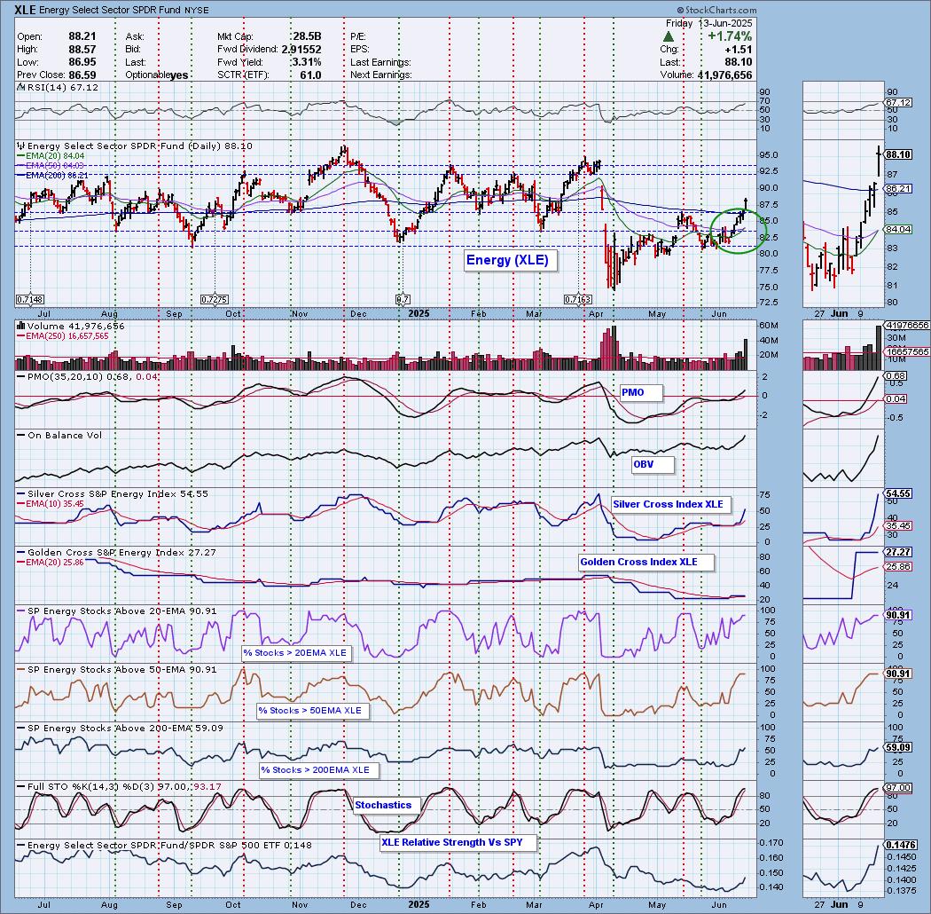Click the 88.10 price tag in zoom panel
This screenshot has height=914, width=931.
coord(898,154)
